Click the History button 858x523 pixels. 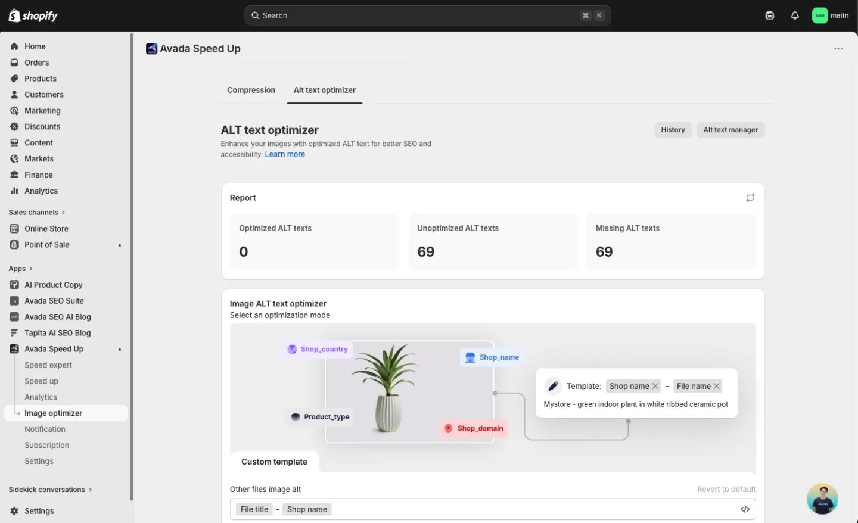[673, 130]
